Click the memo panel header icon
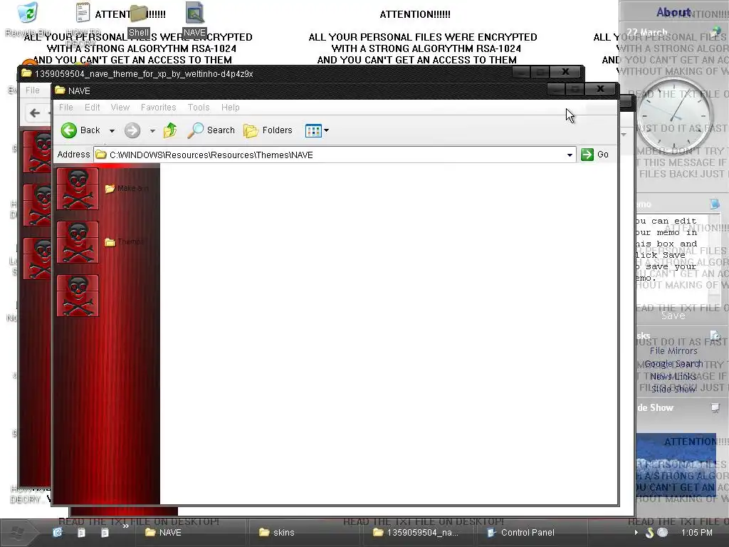 click(715, 204)
